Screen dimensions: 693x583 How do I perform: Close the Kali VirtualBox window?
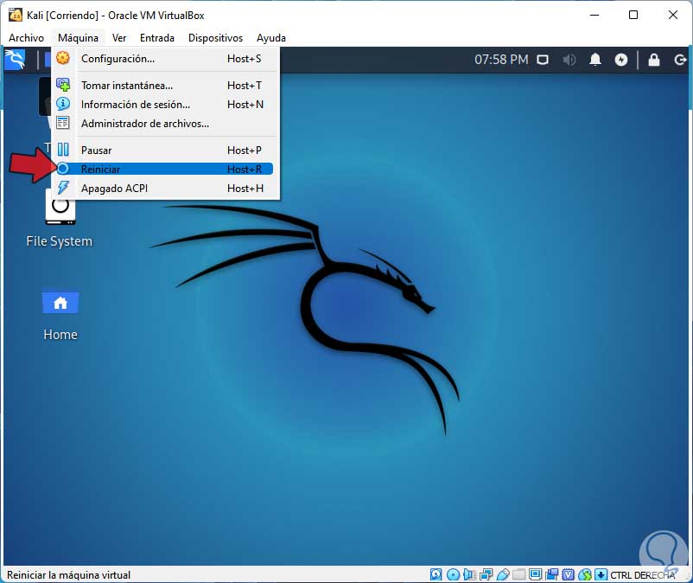click(x=672, y=15)
